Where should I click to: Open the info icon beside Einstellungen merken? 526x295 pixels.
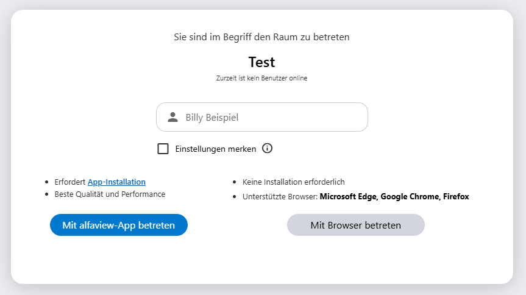point(267,148)
